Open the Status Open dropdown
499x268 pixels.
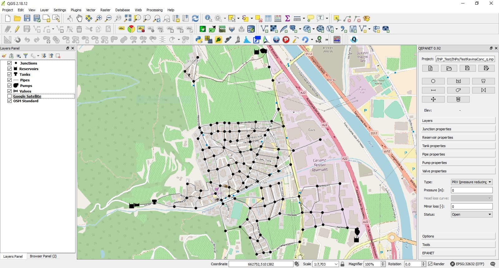[472, 214]
